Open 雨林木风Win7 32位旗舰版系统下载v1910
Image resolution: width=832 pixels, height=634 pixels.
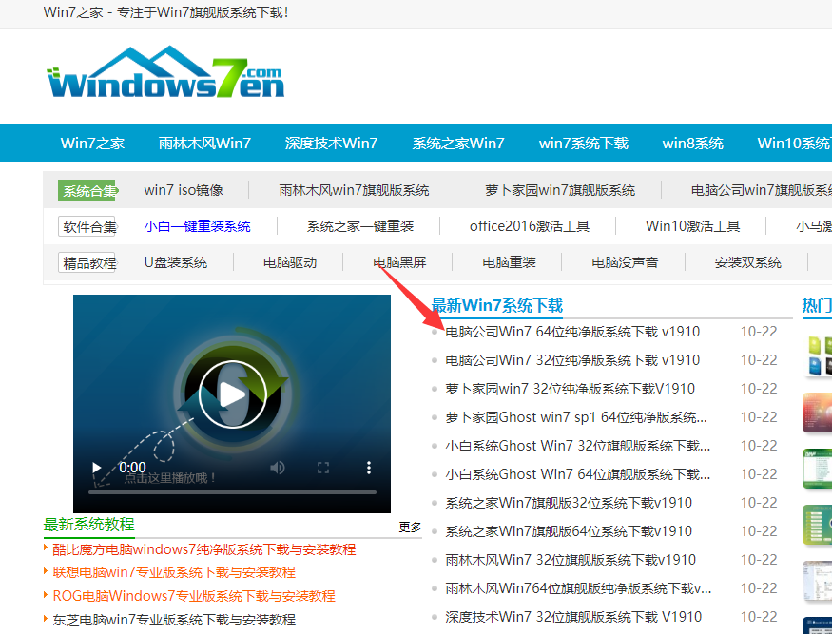click(x=571, y=560)
